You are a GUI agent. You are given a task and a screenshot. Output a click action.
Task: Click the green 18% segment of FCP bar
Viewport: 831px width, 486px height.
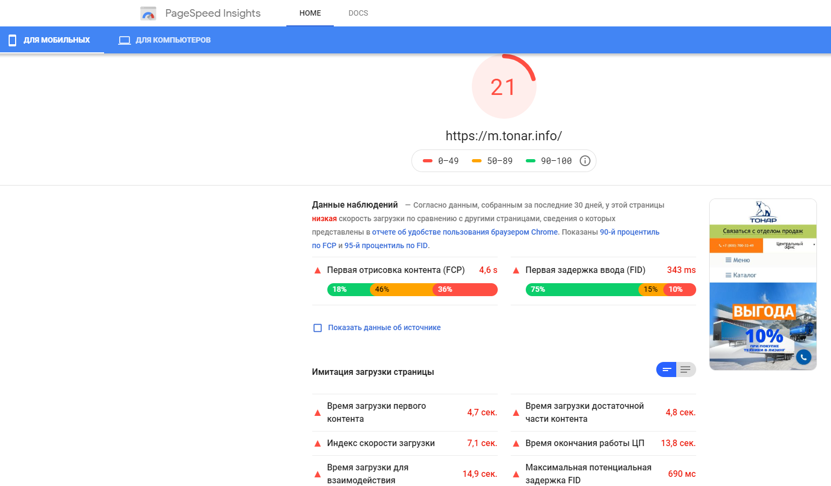pos(348,290)
